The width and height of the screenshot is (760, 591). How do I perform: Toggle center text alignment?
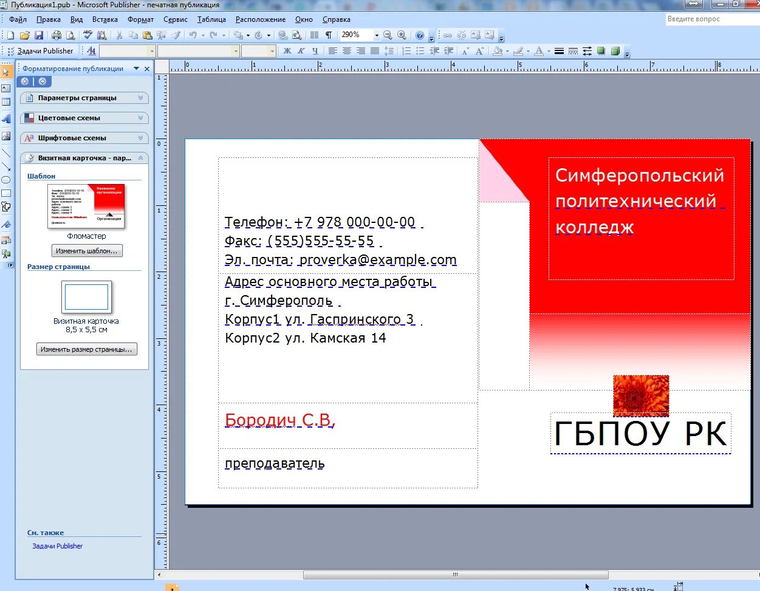(347, 51)
